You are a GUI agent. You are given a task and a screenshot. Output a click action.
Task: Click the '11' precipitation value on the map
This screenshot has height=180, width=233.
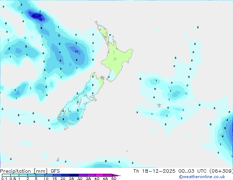coord(76,51)
